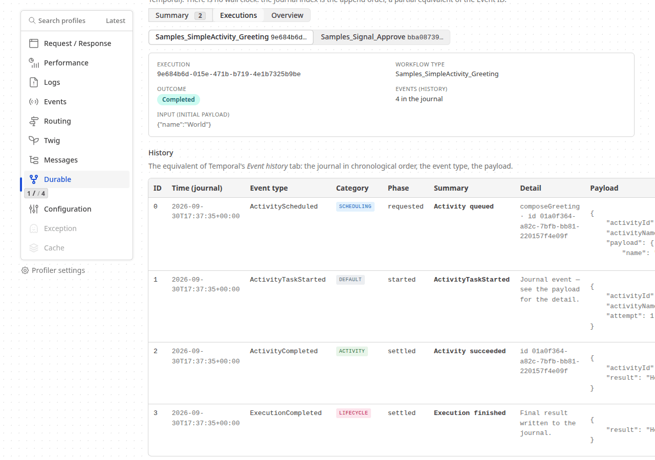Click the Configuration sliders icon
Image resolution: width=655 pixels, height=460 pixels.
point(34,209)
